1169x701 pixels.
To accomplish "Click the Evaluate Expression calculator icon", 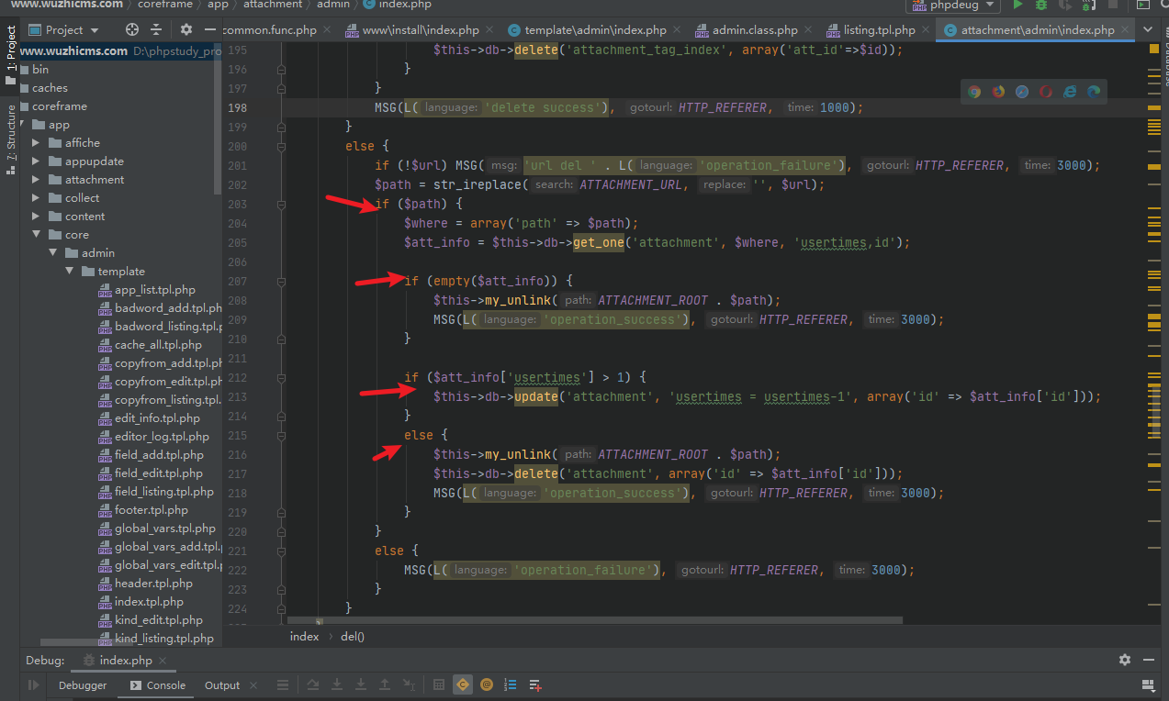I will click(439, 684).
